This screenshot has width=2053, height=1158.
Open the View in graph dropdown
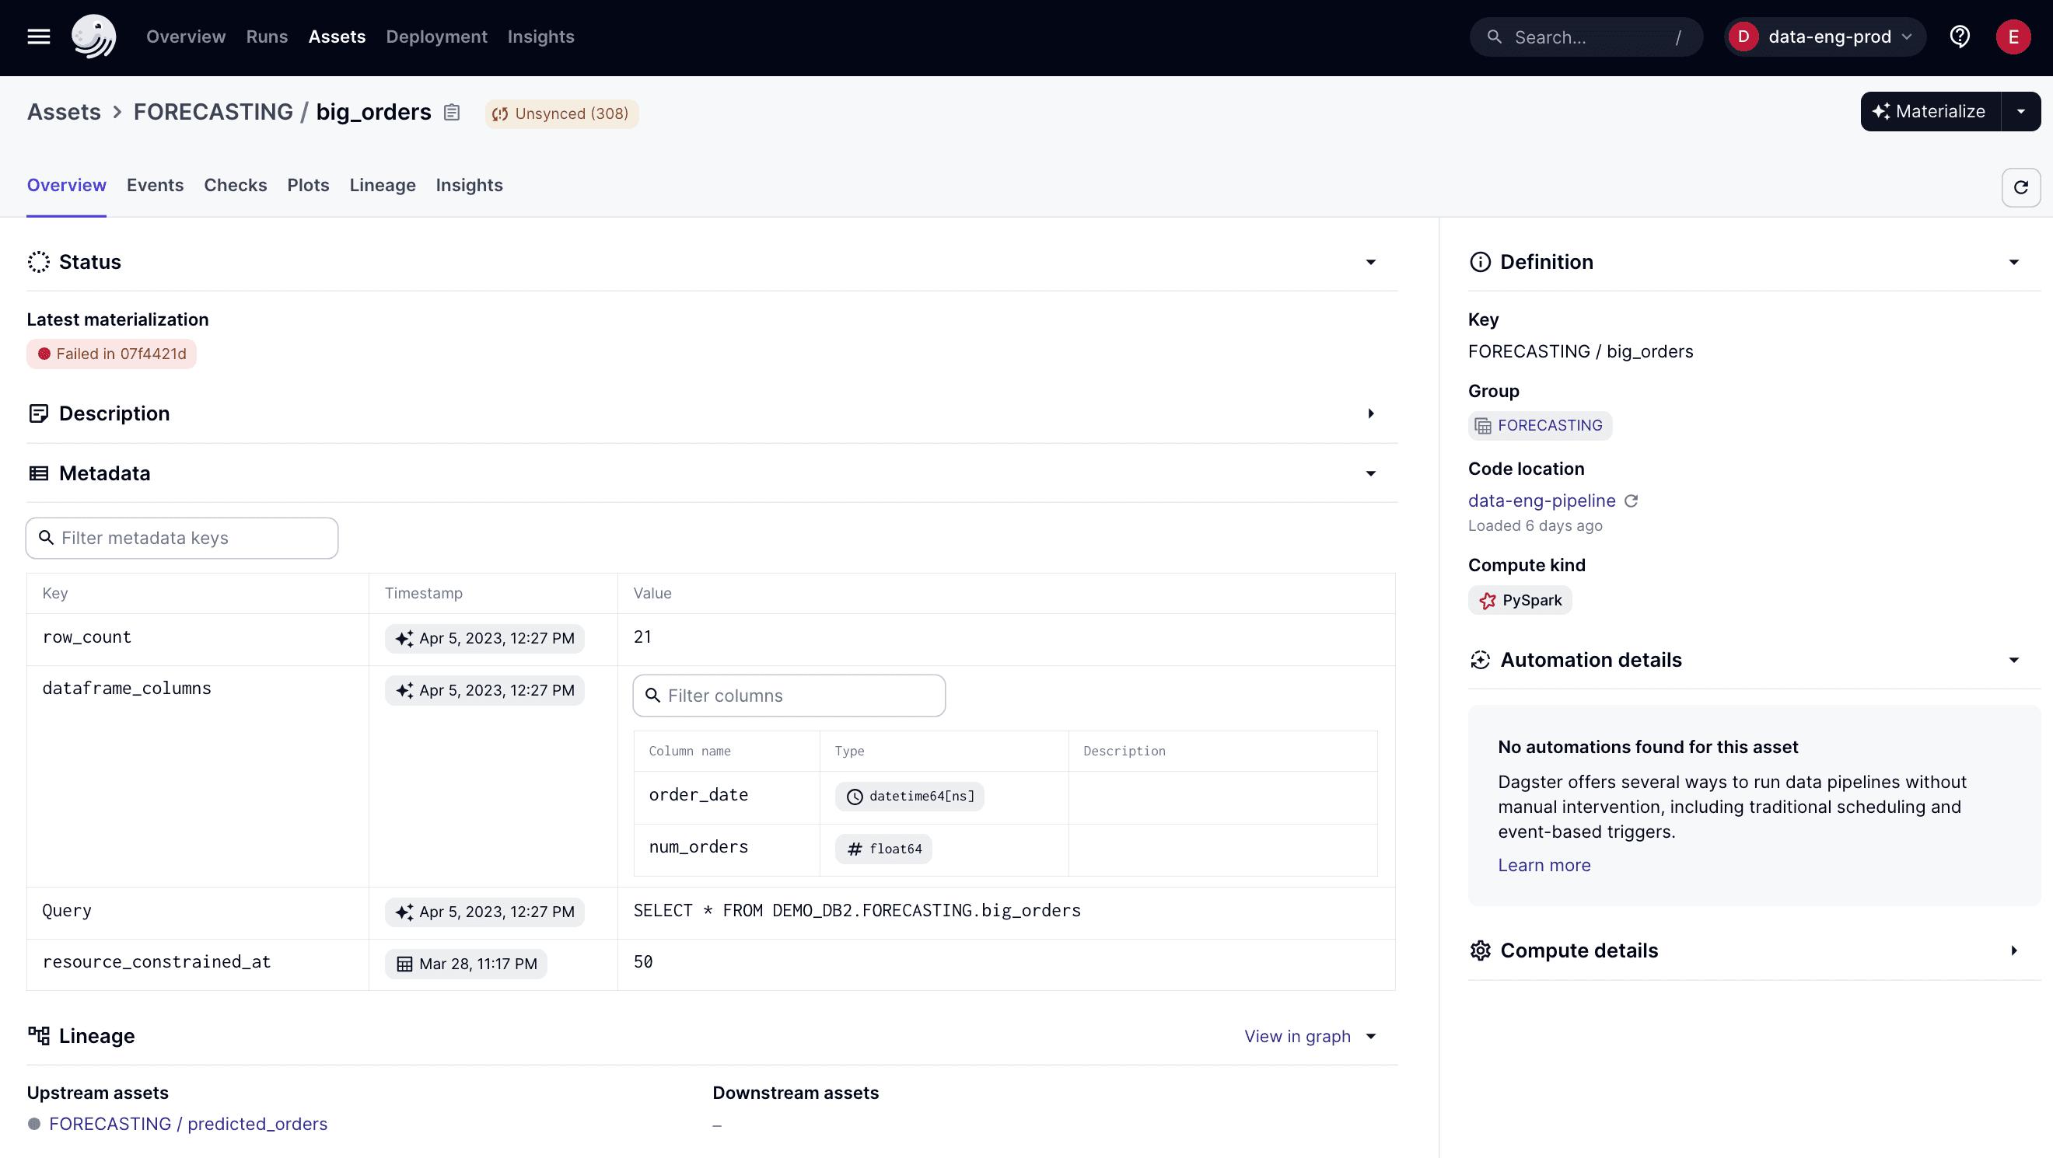tap(1373, 1036)
